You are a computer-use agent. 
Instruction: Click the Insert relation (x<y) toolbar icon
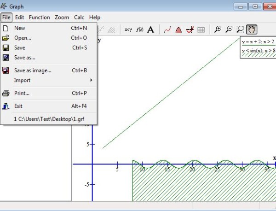click(128, 29)
